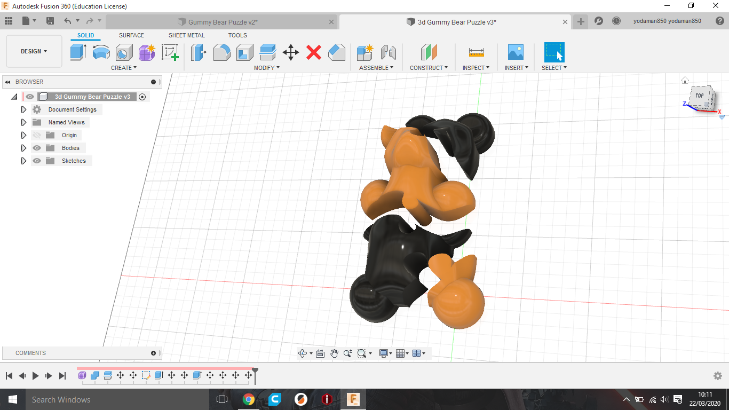Select the Measure tool in Inspect
The width and height of the screenshot is (729, 410).
click(x=476, y=52)
